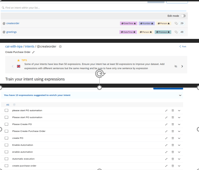Select All expressions

pos(8,105)
